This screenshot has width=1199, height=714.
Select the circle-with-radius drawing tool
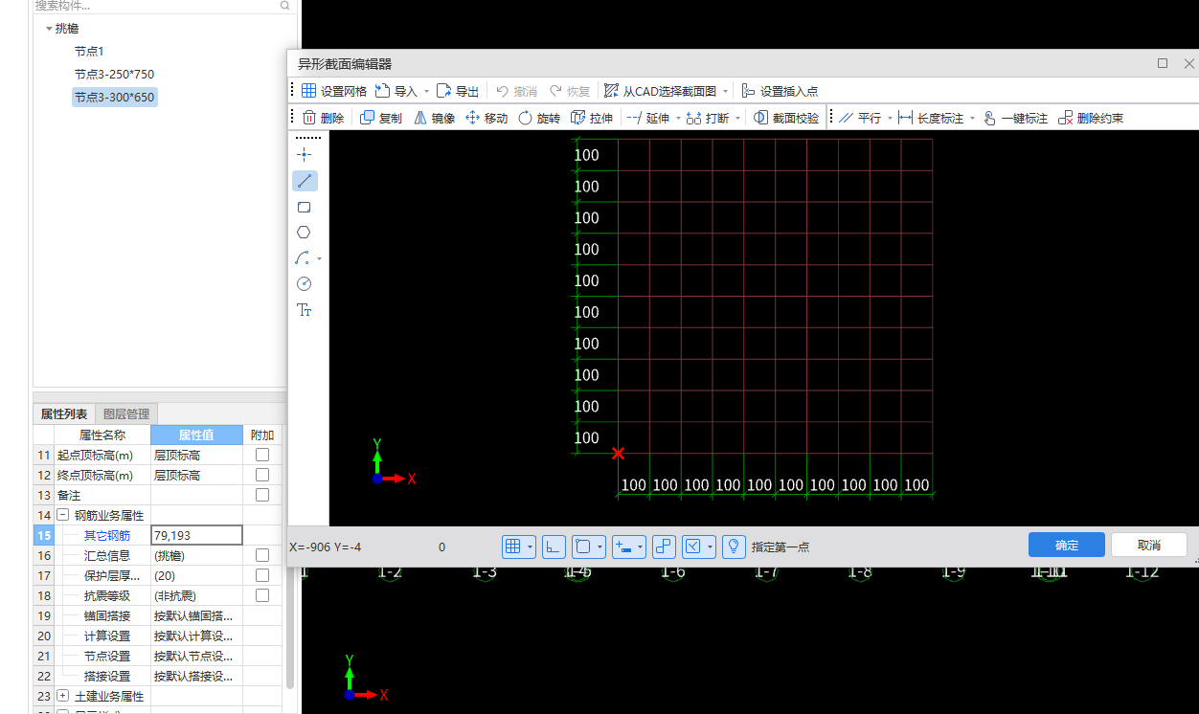tap(305, 283)
